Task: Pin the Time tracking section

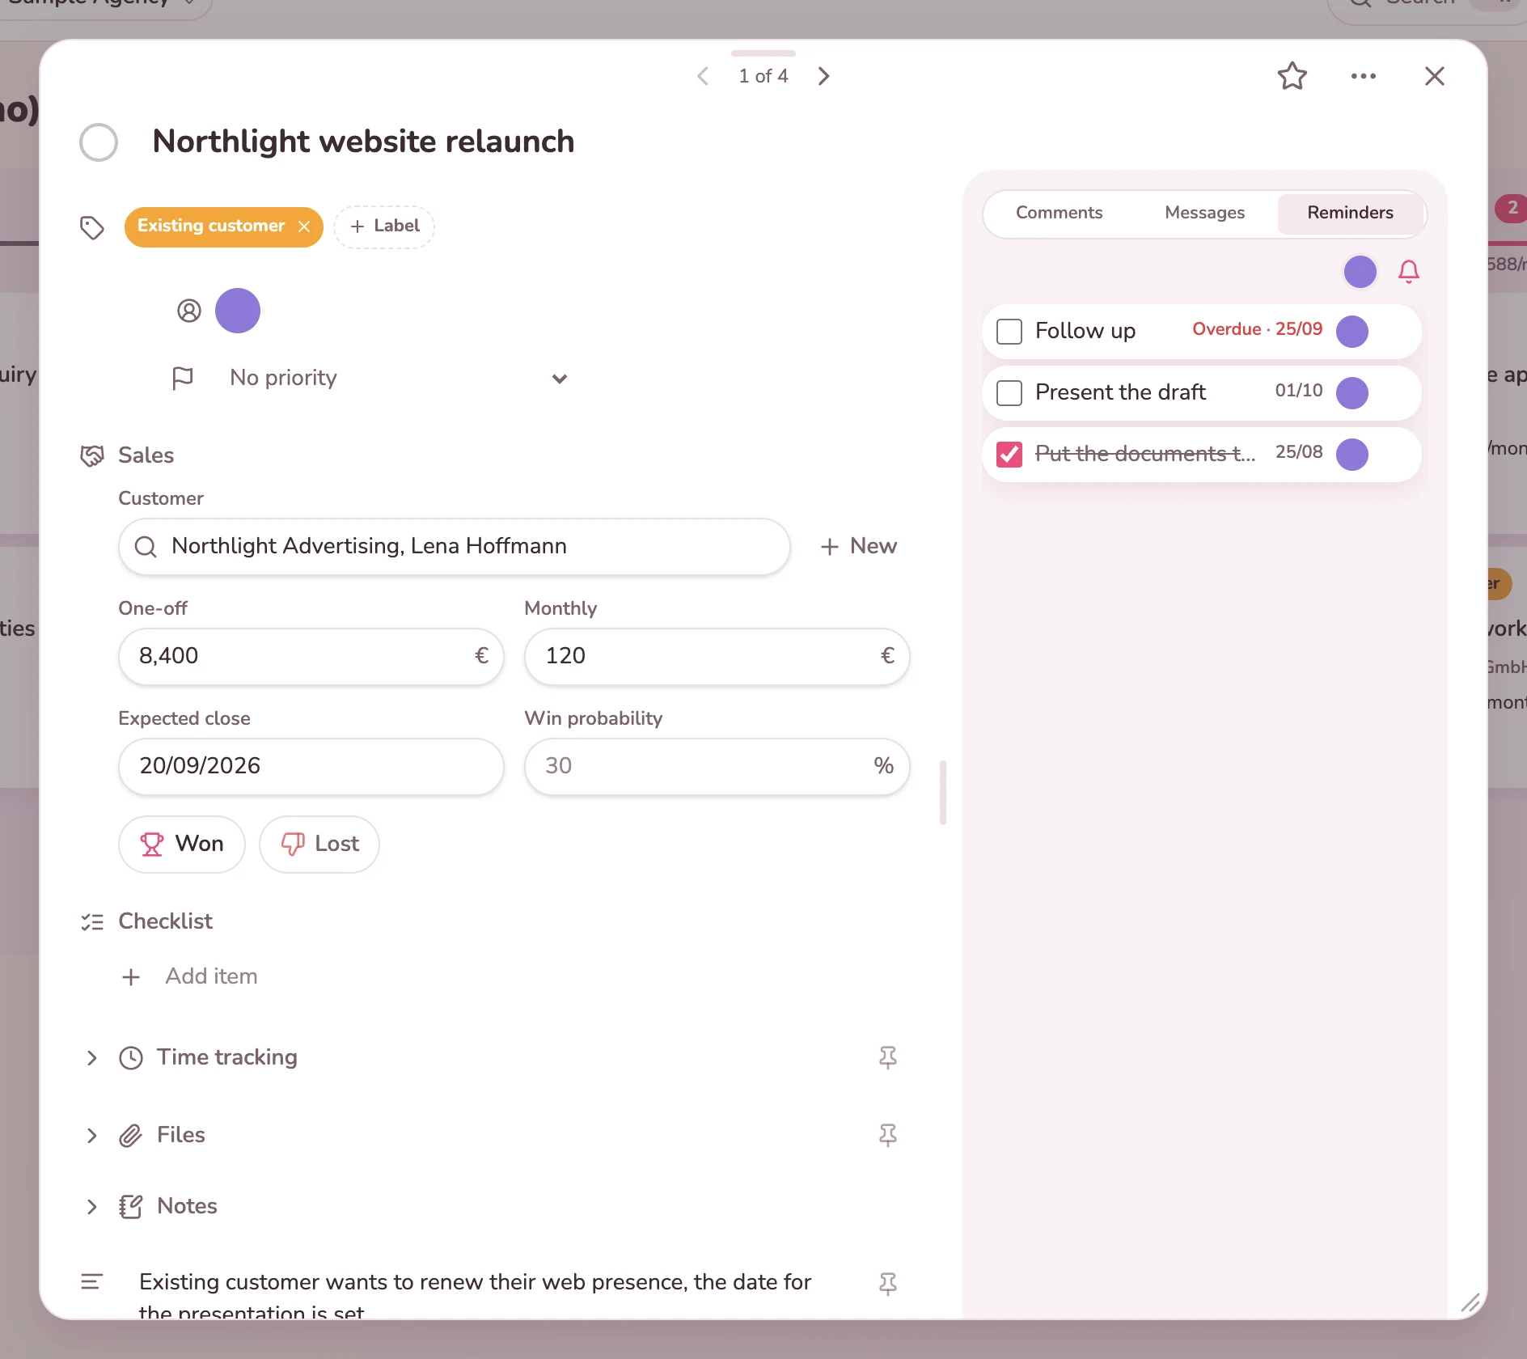Action: [x=887, y=1057]
